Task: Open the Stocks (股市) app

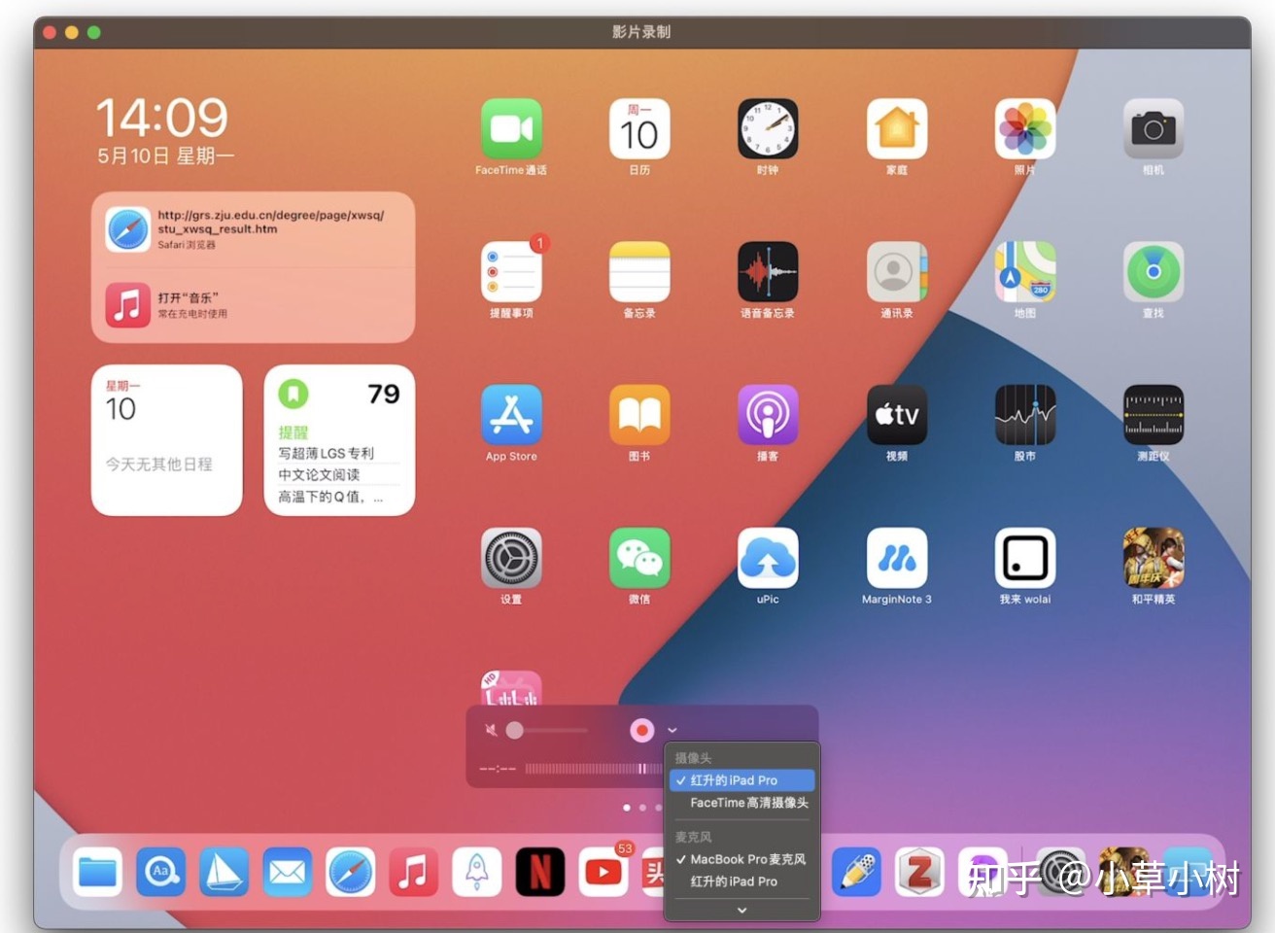Action: coord(1025,415)
